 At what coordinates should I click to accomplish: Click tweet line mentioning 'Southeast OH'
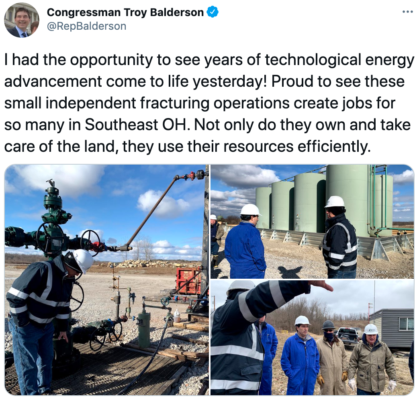click(x=207, y=124)
